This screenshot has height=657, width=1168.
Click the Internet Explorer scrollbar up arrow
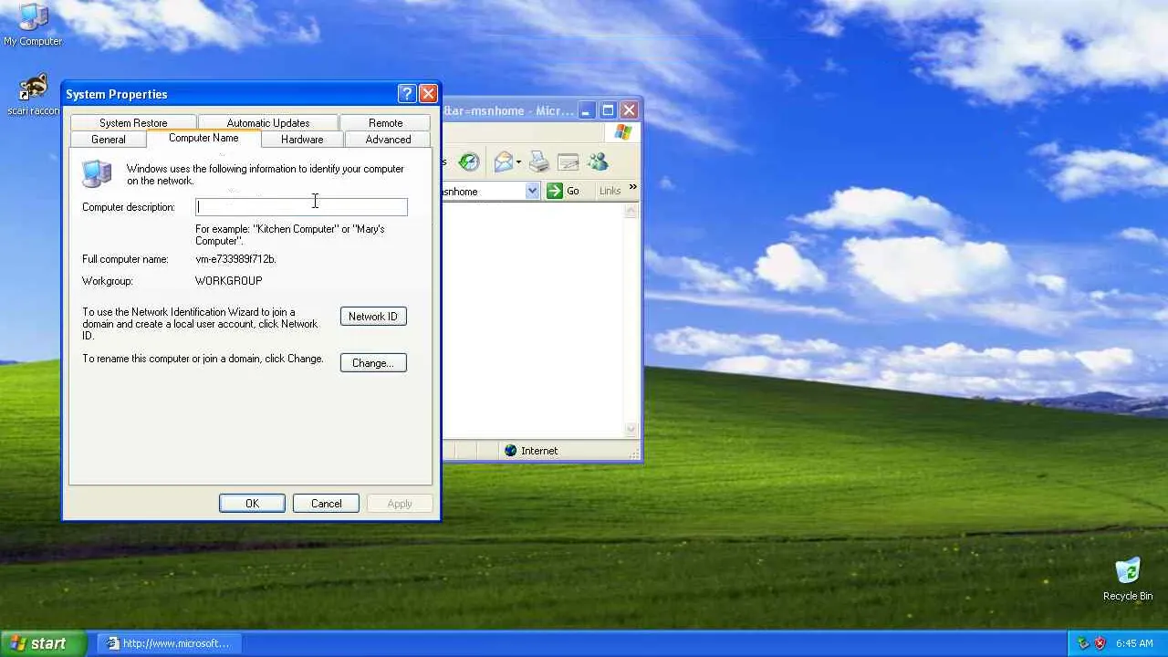pos(631,211)
